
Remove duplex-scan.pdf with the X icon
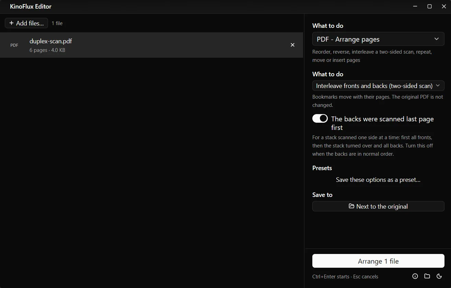[x=292, y=45]
